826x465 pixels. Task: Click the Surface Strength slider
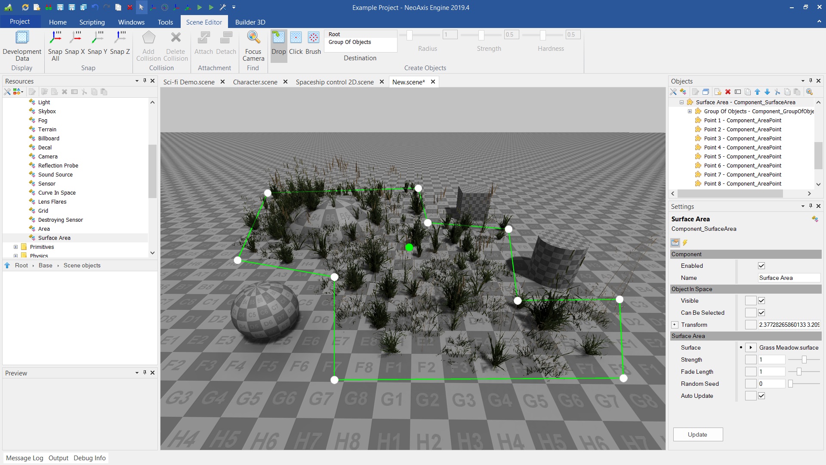coord(804,360)
